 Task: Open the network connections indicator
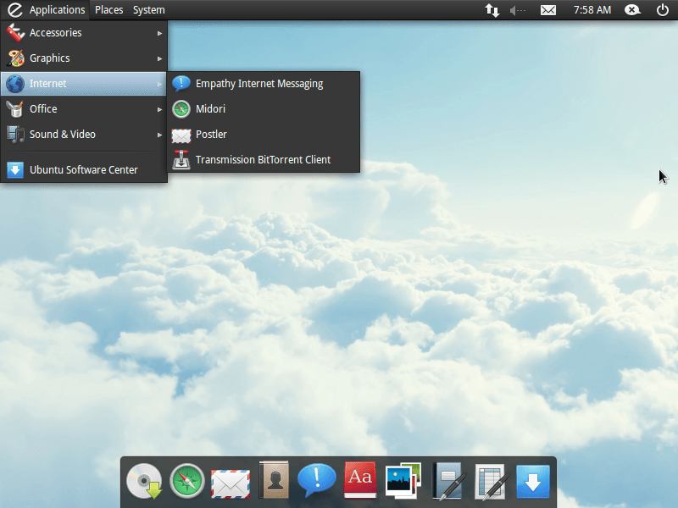[492, 10]
